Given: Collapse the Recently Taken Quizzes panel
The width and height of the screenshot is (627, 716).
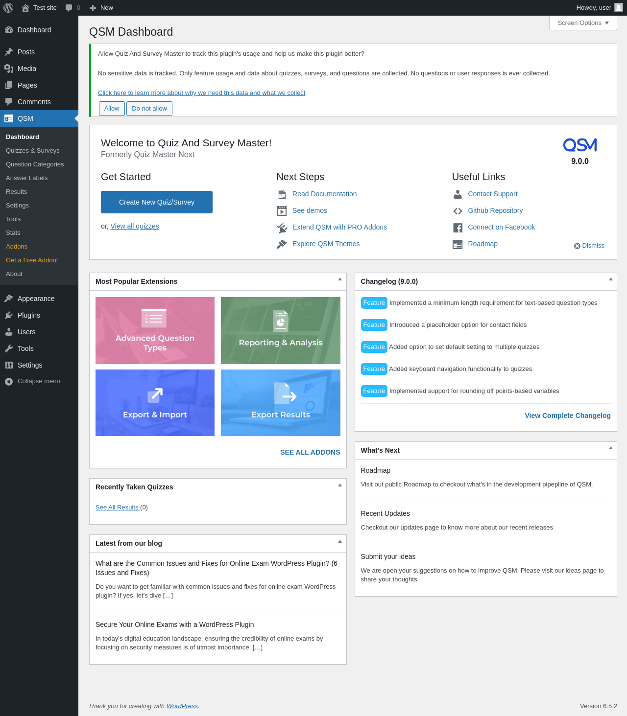Looking at the screenshot, I should point(339,485).
